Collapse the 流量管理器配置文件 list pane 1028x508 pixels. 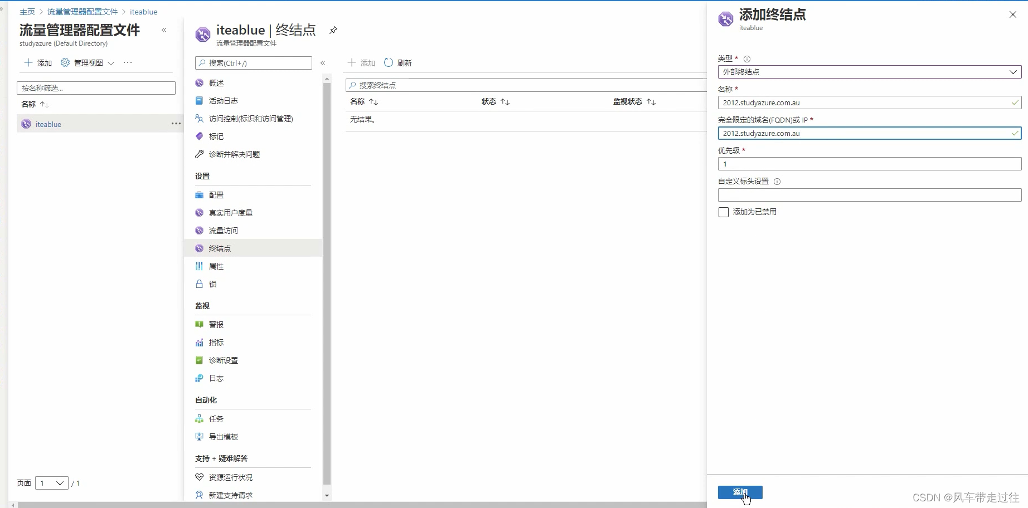164,30
